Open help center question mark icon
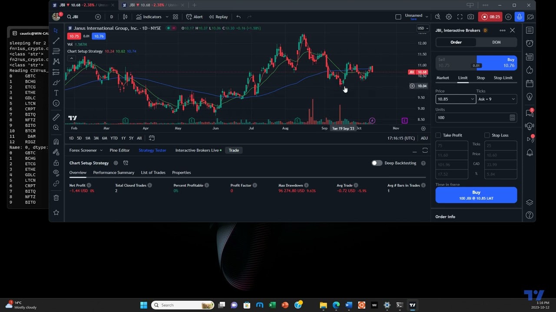Image resolution: width=556 pixels, height=312 pixels. (x=530, y=215)
